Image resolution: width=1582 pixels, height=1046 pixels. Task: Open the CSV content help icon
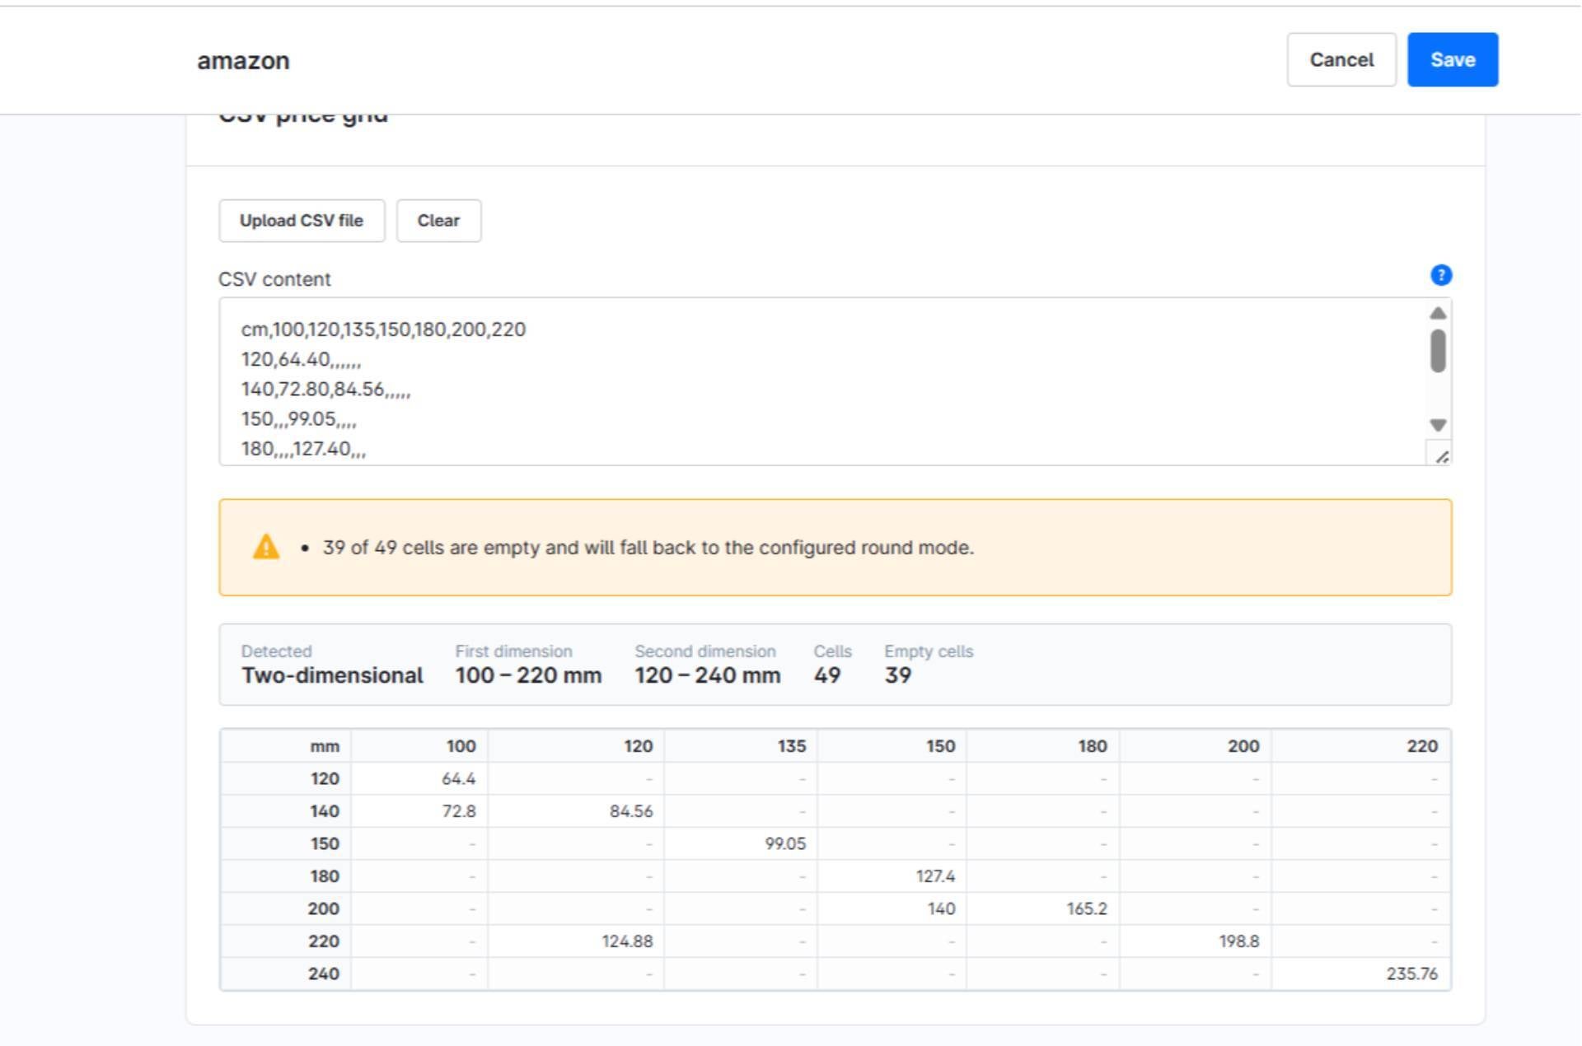1440,275
